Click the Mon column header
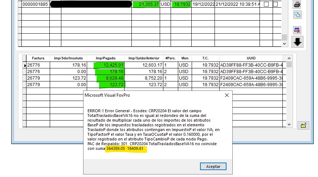This screenshot has width=318, height=177. 185,58
